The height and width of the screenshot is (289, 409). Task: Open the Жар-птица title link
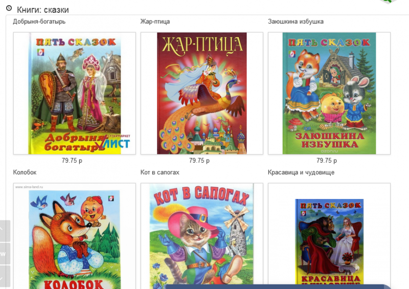[155, 21]
